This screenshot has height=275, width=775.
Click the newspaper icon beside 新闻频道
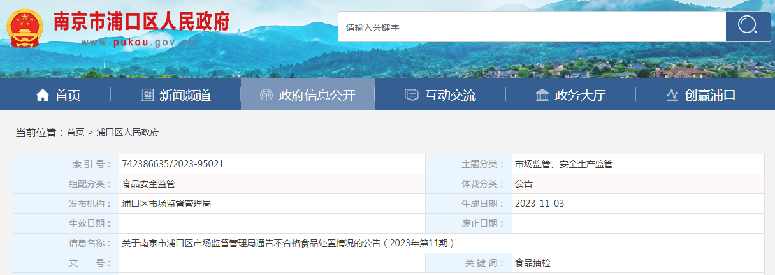[147, 96]
